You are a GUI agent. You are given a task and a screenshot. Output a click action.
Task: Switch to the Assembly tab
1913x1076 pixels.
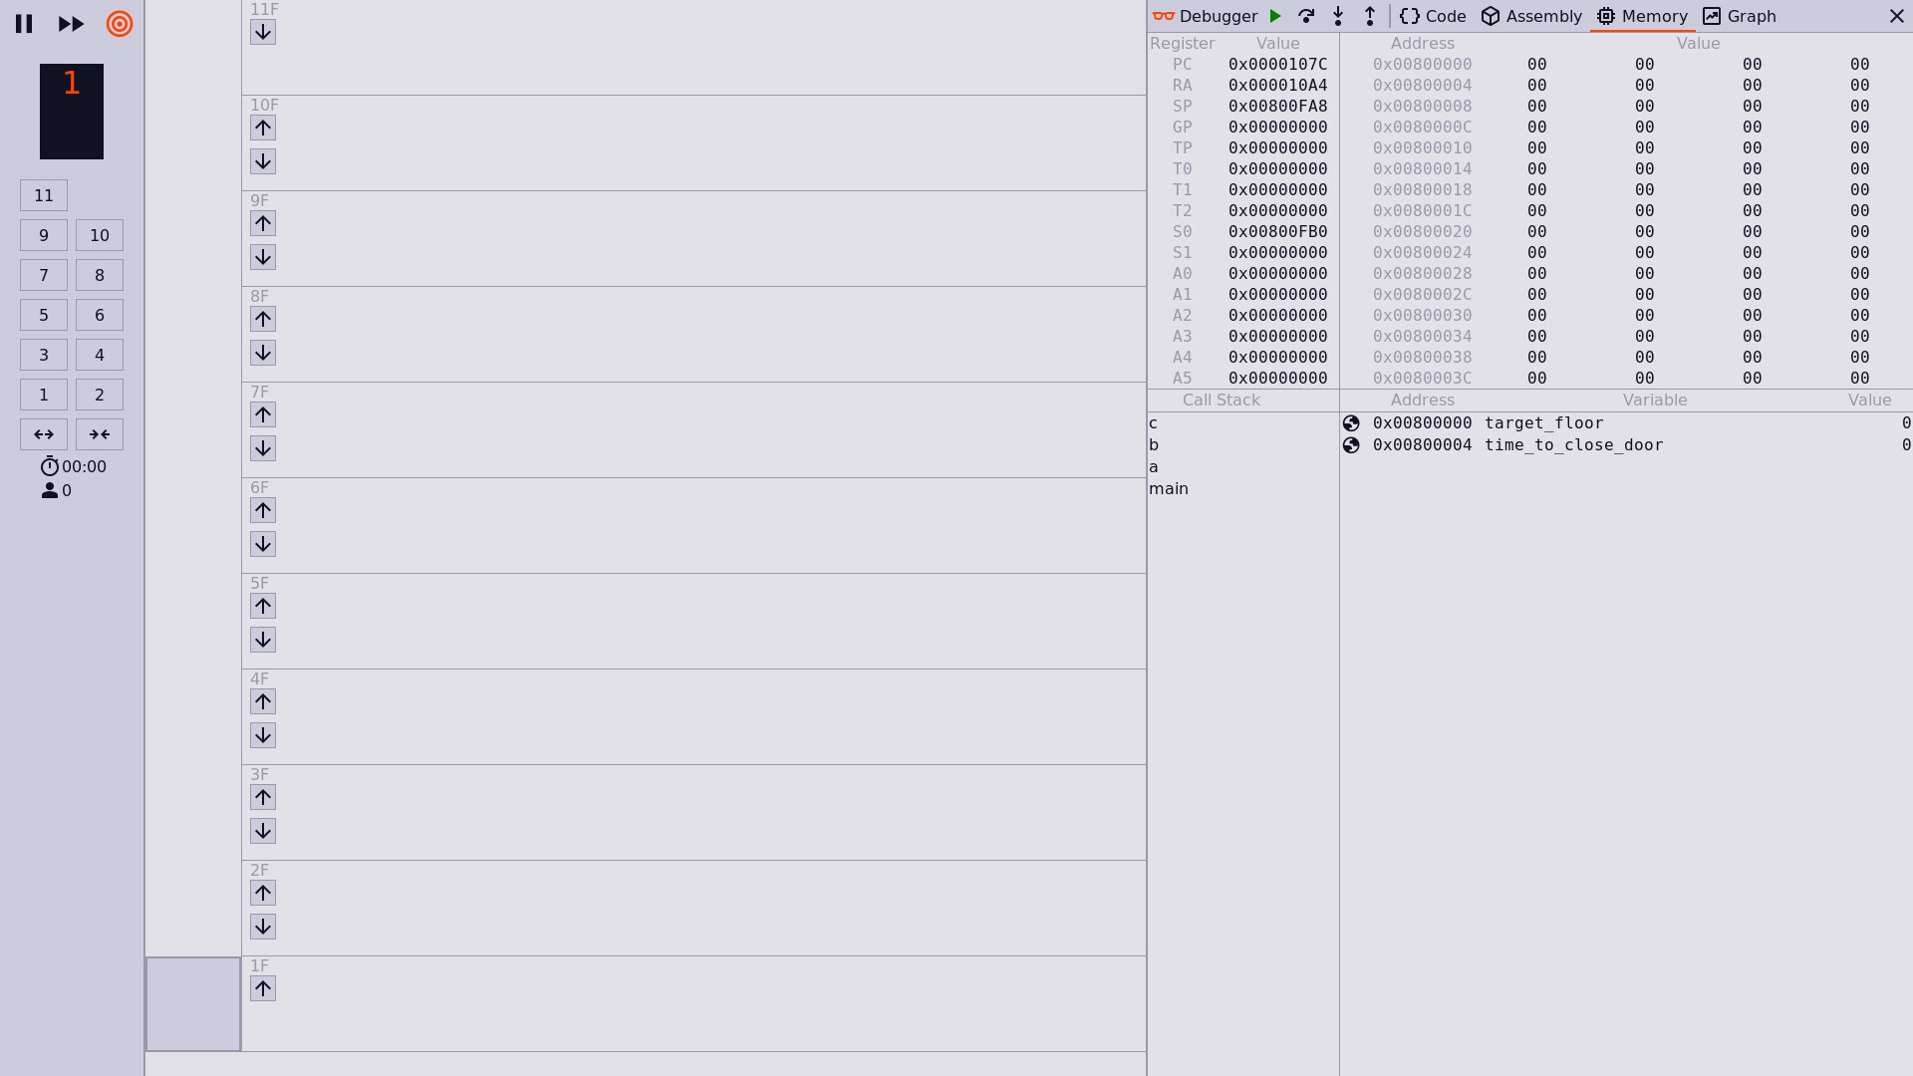pos(1530,16)
